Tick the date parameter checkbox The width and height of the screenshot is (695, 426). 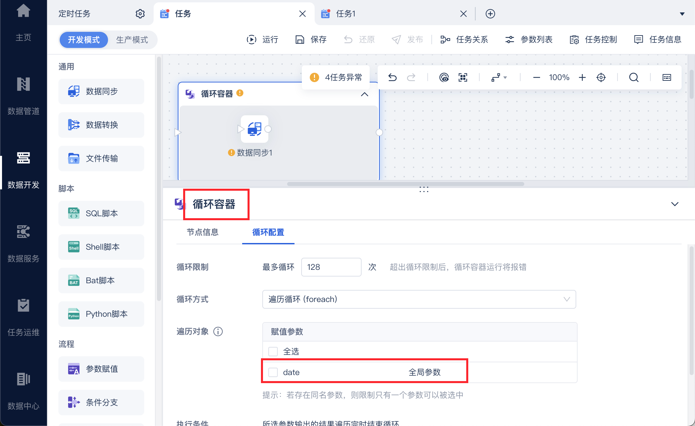[273, 372]
